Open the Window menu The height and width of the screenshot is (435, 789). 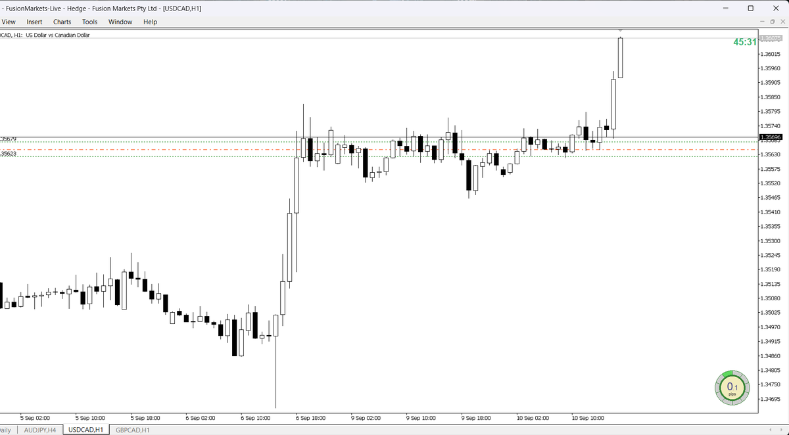(x=120, y=22)
